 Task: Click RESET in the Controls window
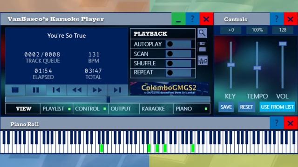tap(246, 107)
